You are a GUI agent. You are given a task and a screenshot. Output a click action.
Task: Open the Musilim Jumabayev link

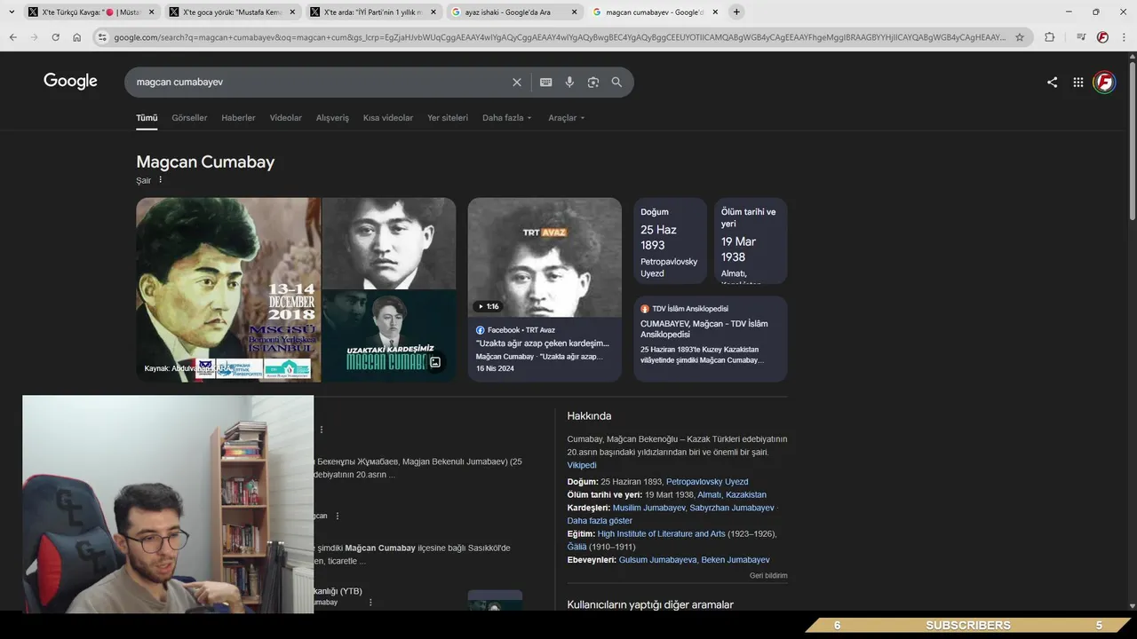point(648,508)
